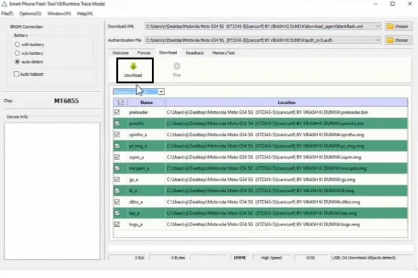Open the Options menu

[30, 13]
